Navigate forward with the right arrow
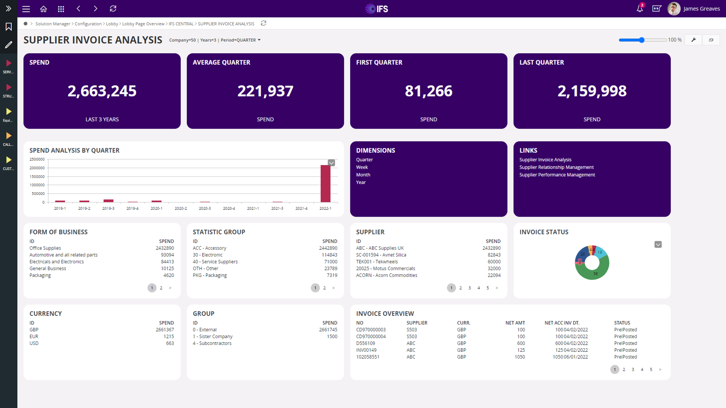726x408 pixels. coord(95,9)
